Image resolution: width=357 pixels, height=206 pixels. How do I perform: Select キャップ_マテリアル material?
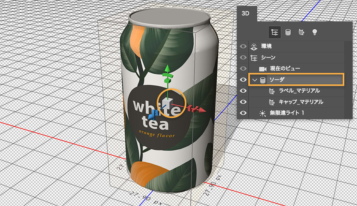(296, 102)
